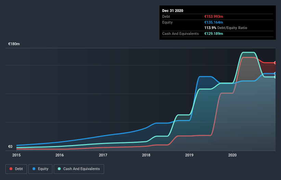Click the €0 y-axis label
281x180 pixels.
coord(10,146)
